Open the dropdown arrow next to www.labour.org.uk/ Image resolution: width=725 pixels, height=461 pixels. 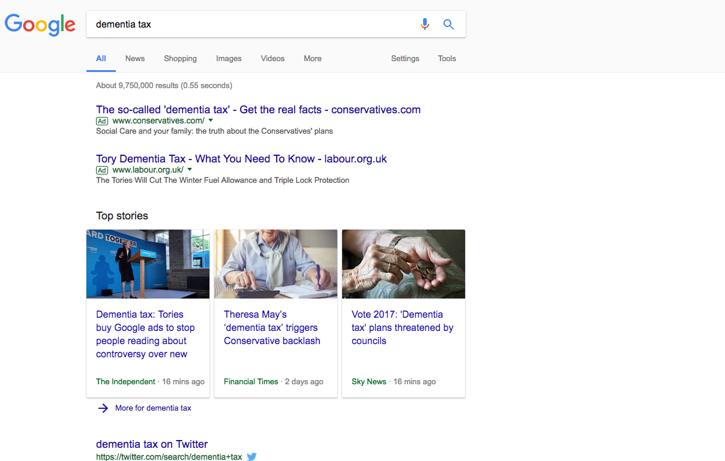(190, 170)
